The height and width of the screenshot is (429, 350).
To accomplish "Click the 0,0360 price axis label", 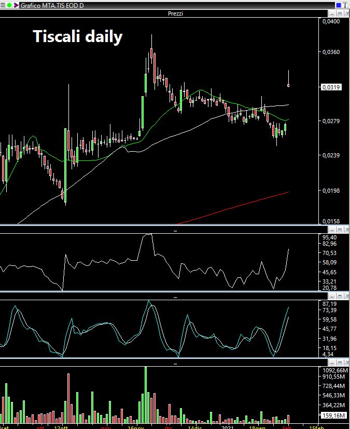I will point(331,52).
